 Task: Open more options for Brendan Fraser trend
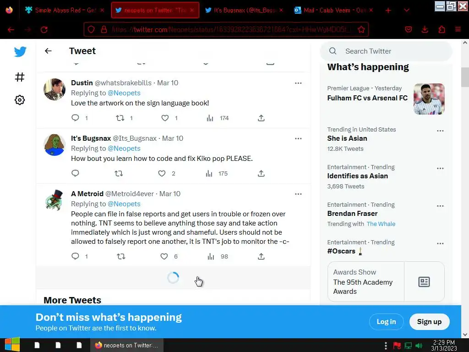440,206
